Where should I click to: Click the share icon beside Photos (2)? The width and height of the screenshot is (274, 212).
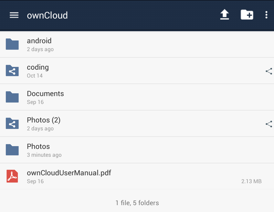tap(269, 124)
